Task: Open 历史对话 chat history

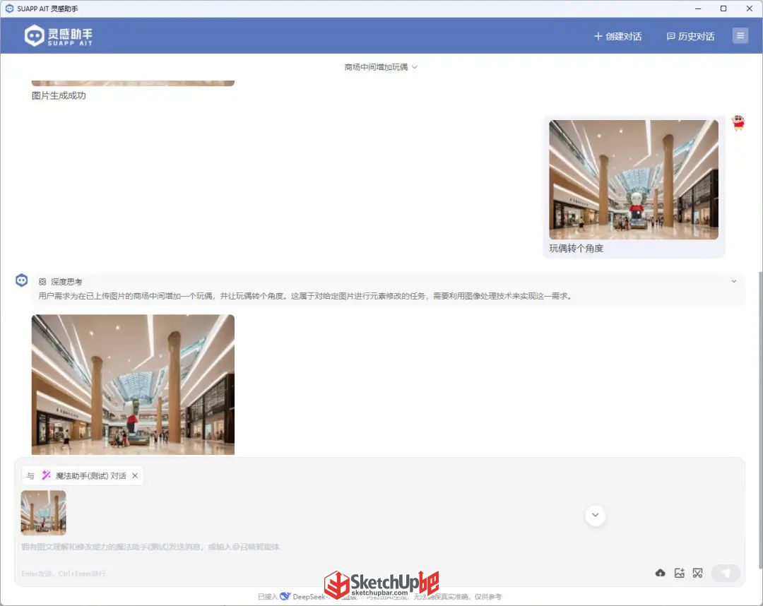Action: [690, 36]
